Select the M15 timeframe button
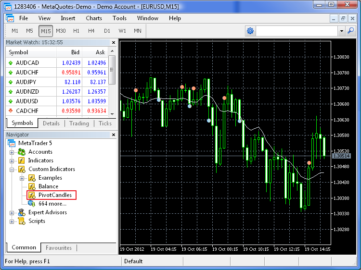Viewport: 361px width, 270px height. point(46,31)
